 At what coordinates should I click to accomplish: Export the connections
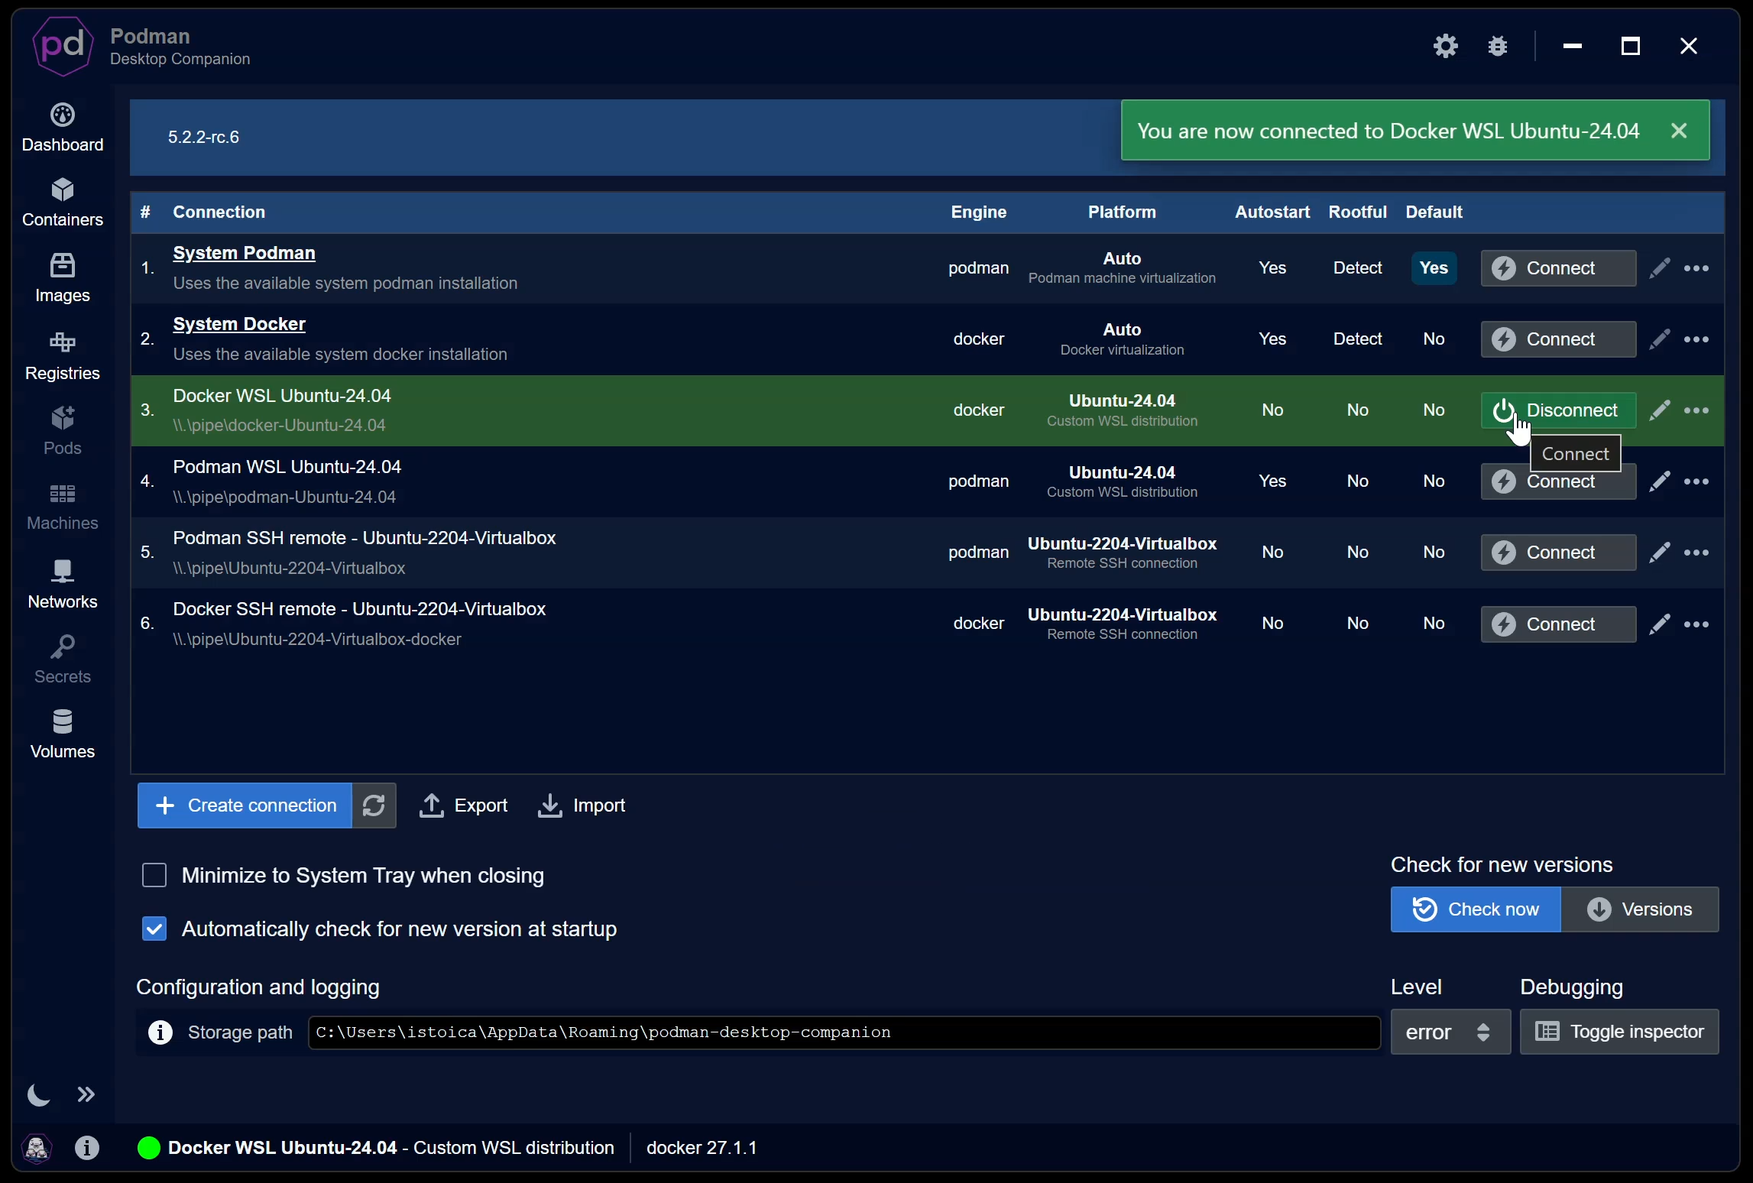463,805
